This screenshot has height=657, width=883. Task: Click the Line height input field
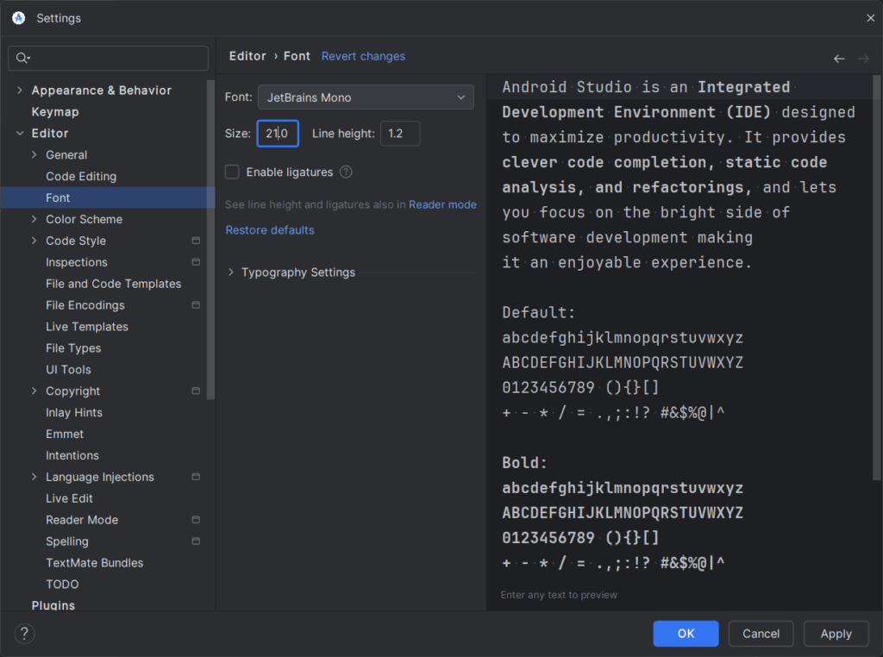click(x=399, y=134)
